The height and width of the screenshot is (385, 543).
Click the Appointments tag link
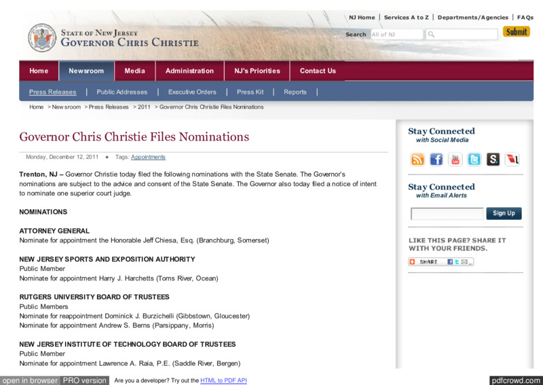148,157
